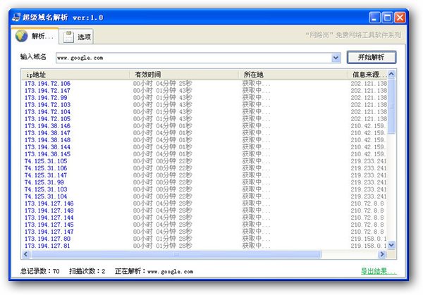
Task: Sort by ip地址 column header
Action: 75,75
